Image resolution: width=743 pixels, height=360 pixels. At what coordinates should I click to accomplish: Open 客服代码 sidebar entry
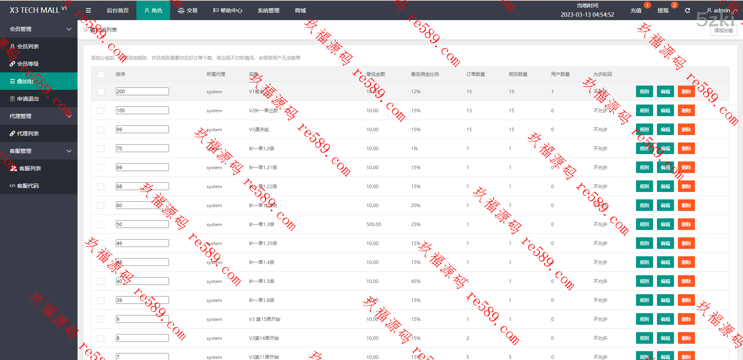coord(28,186)
